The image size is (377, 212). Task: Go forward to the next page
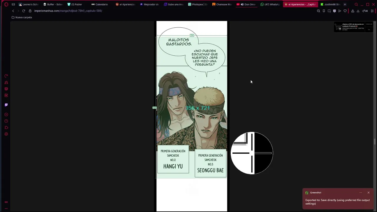pos(18,11)
